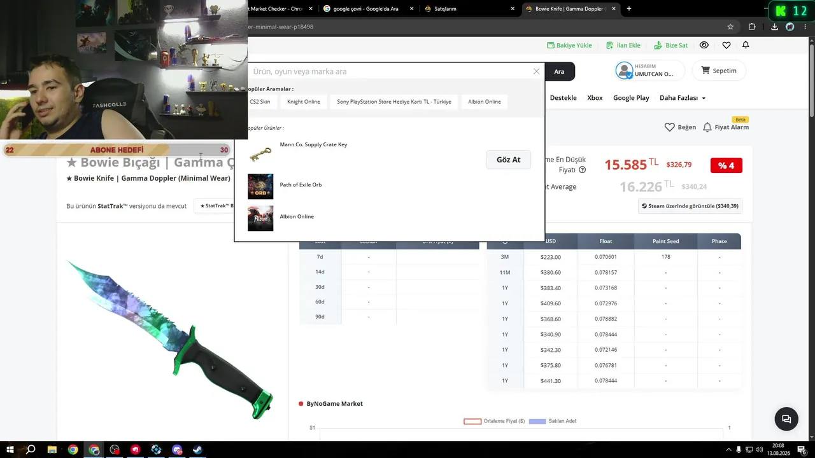Open the Sepetim shopping cart
This screenshot has width=815, height=458.
click(719, 71)
